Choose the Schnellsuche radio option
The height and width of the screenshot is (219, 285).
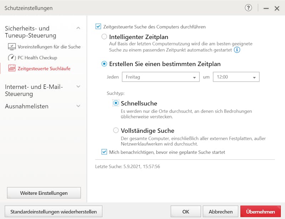point(116,103)
